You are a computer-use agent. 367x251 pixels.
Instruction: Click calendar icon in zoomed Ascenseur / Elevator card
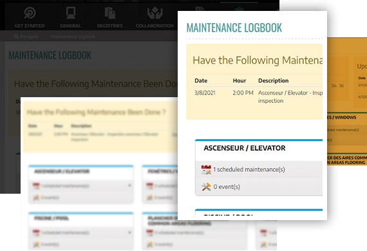click(x=206, y=169)
